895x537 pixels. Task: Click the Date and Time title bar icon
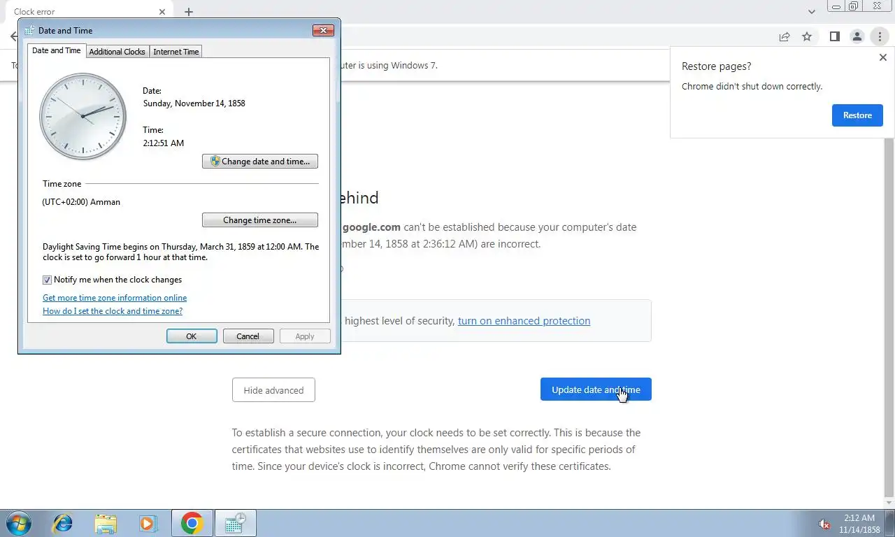pyautogui.click(x=29, y=31)
